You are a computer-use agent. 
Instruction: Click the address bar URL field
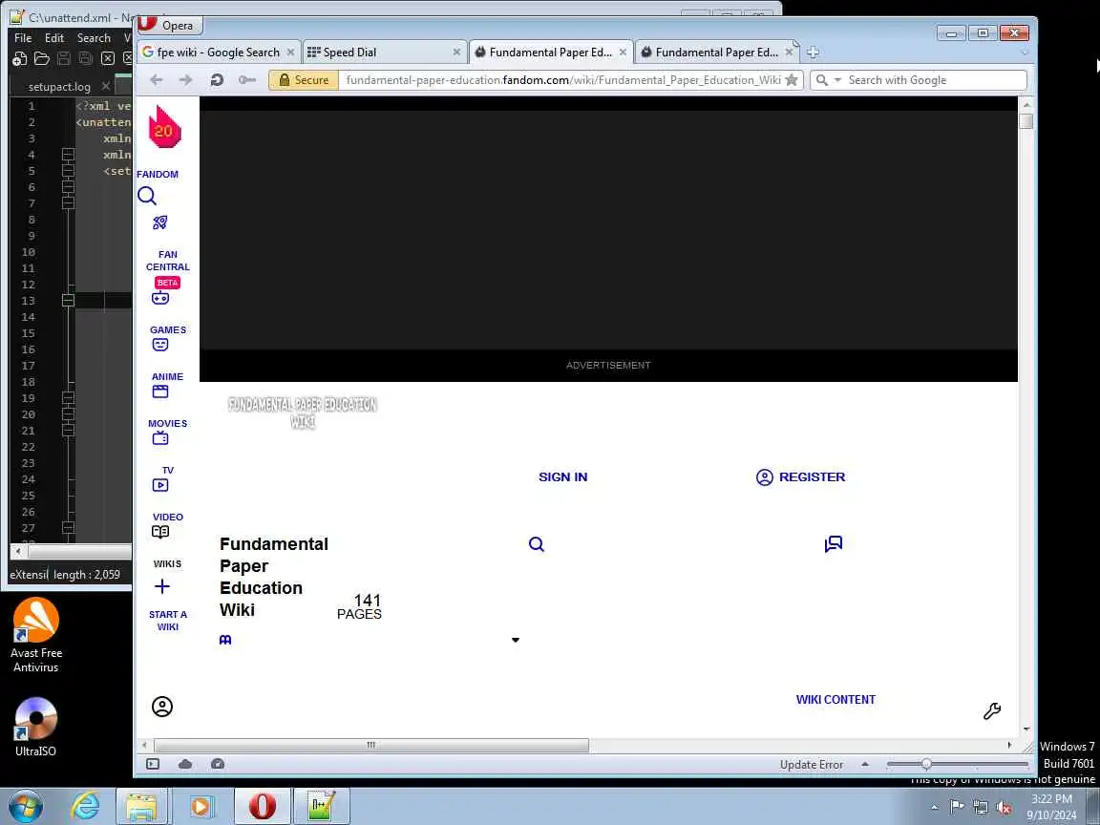[563, 80]
